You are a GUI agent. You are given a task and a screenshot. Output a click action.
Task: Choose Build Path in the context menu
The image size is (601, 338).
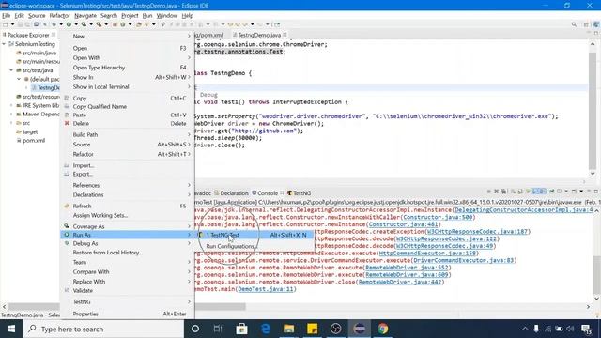[x=128, y=135]
